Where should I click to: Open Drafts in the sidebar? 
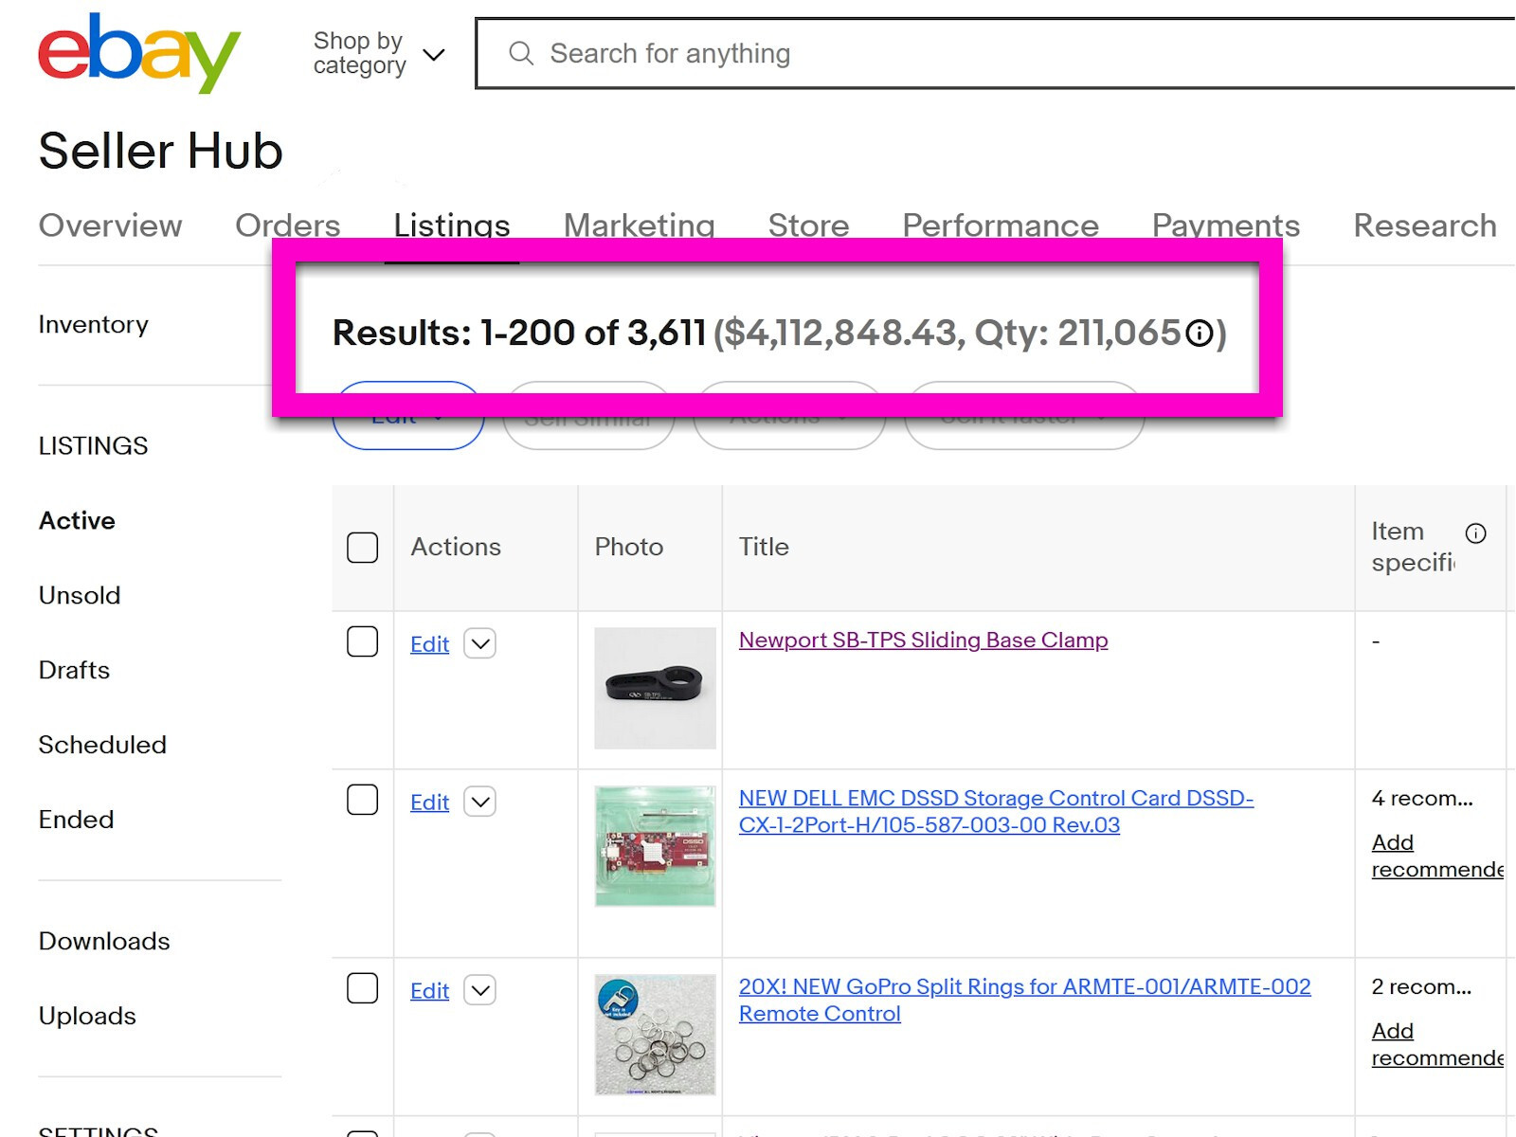point(74,671)
